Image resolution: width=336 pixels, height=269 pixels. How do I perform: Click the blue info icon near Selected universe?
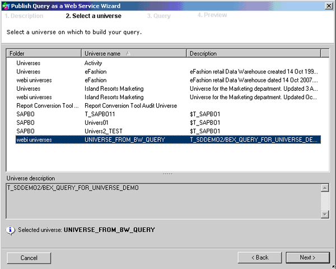tap(11, 230)
